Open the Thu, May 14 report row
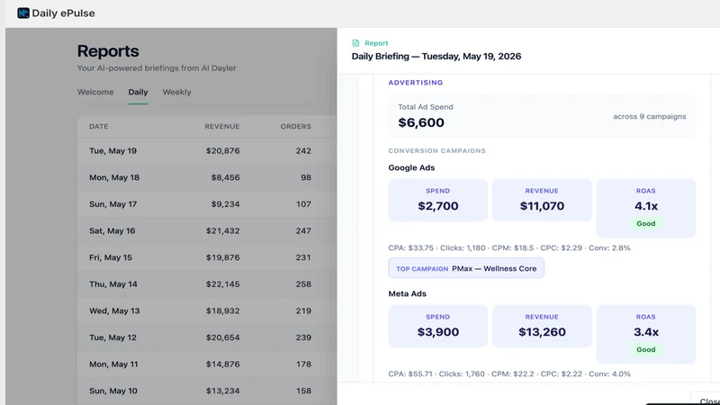This screenshot has height=405, width=720. [x=207, y=283]
